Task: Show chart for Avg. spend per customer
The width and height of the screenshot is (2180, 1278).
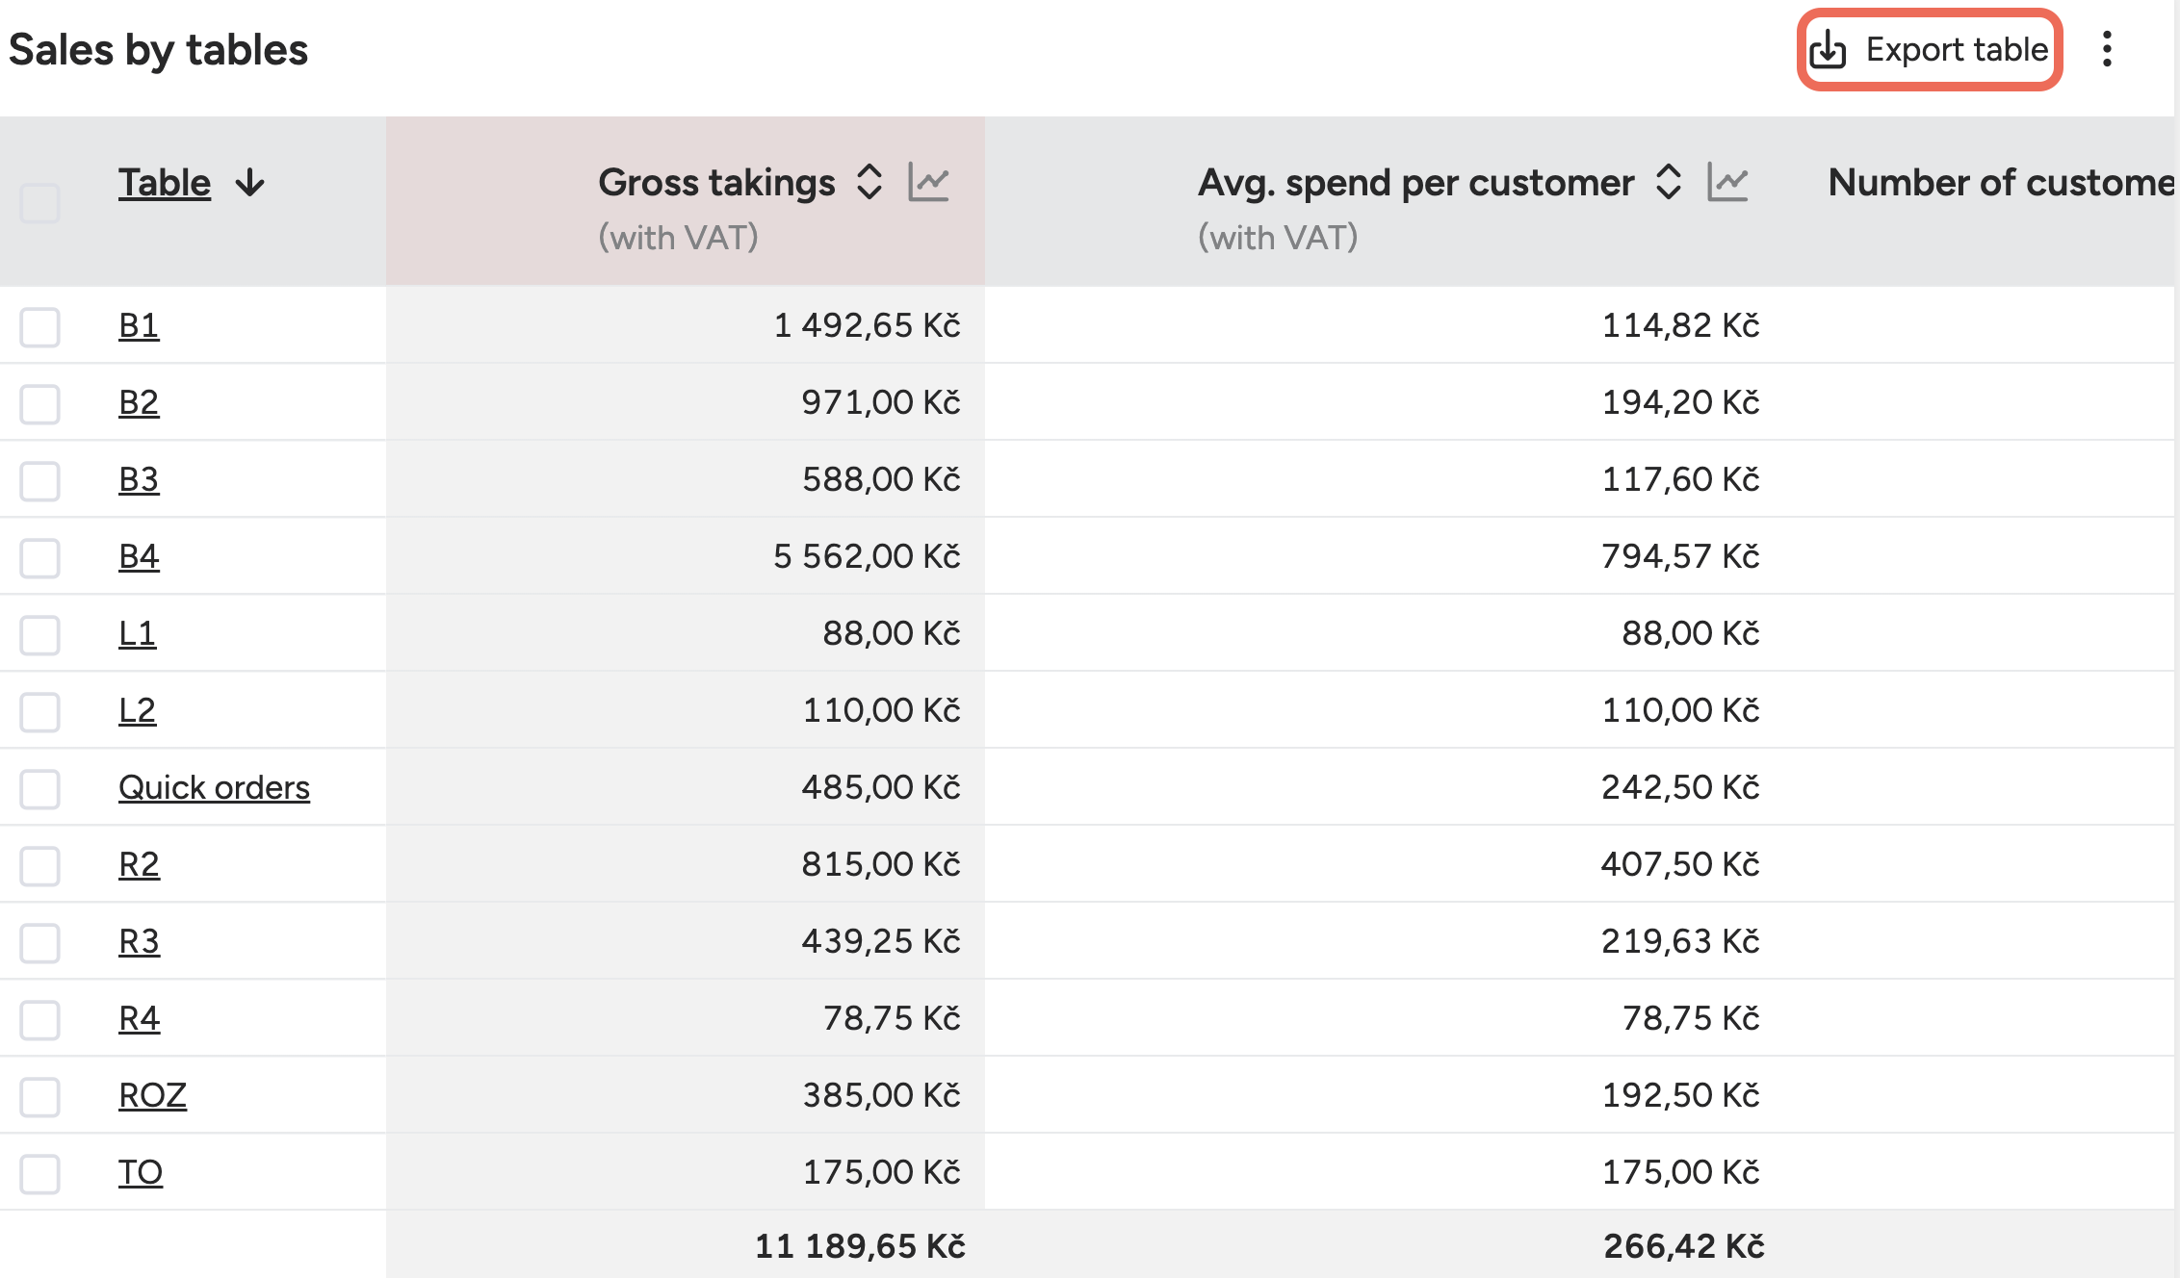Action: coord(1727,182)
